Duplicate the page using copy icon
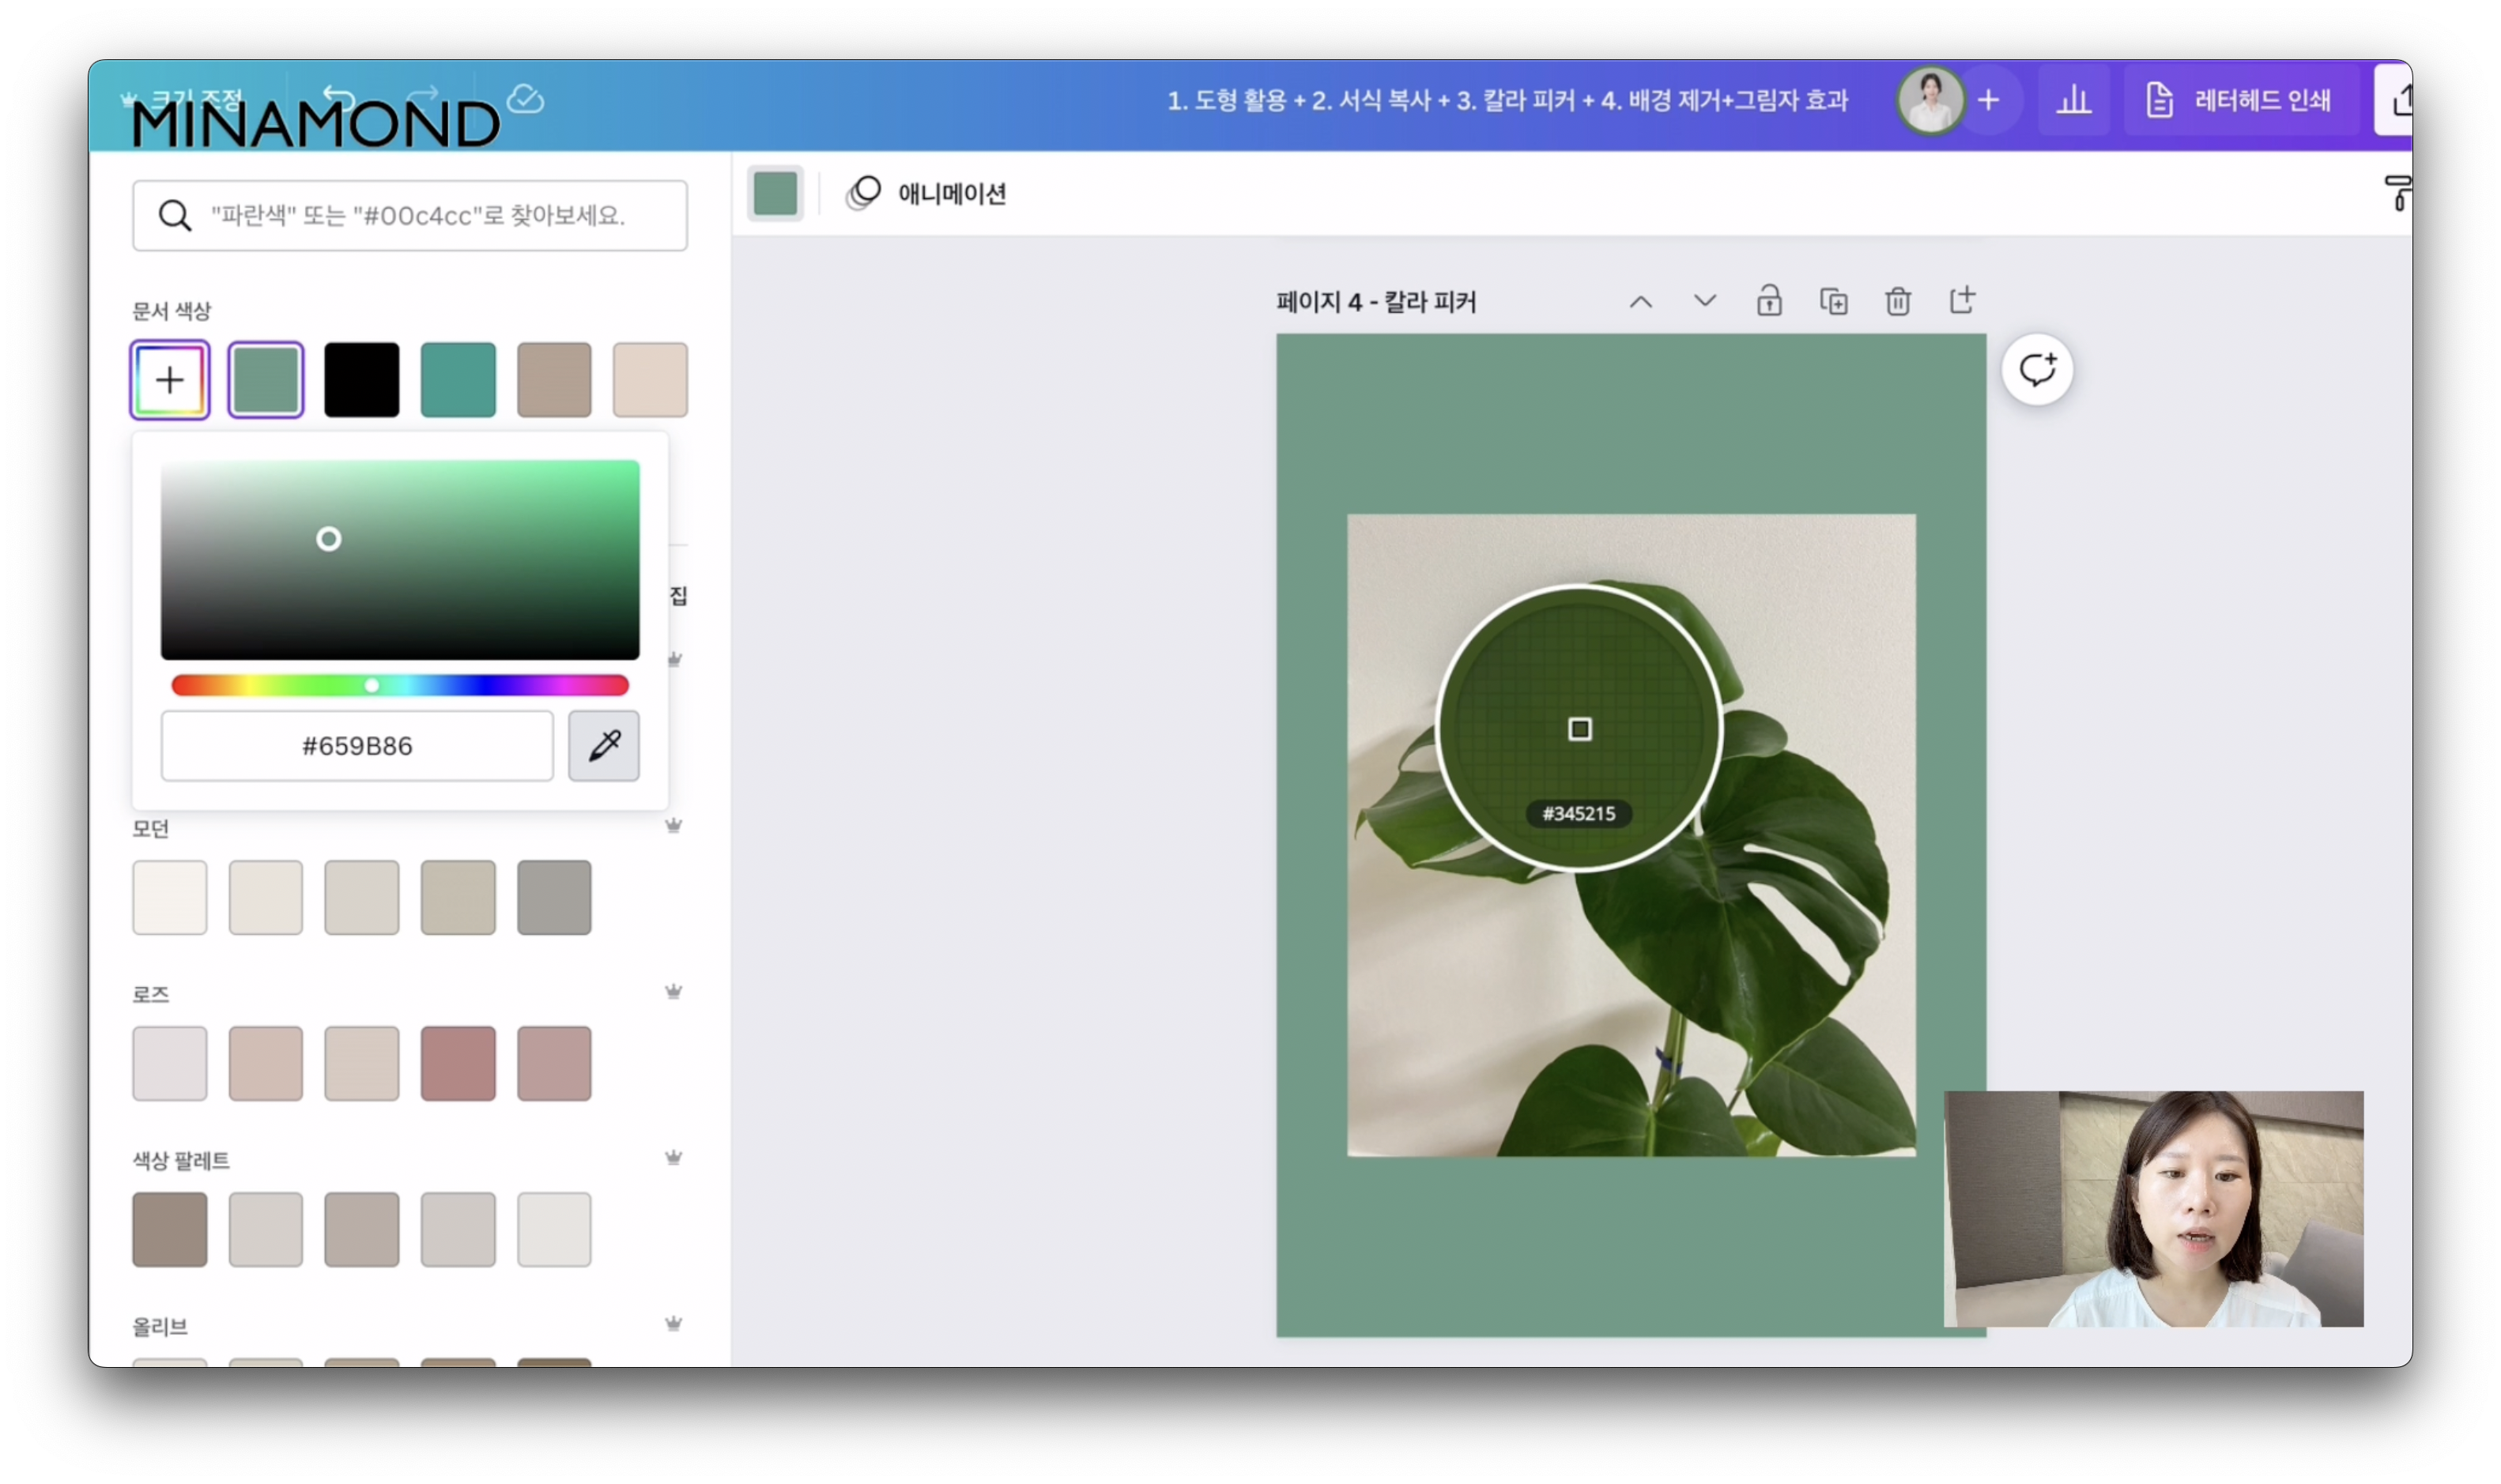 1833,301
